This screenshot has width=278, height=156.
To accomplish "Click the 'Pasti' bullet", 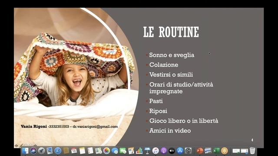I will click(x=156, y=101).
